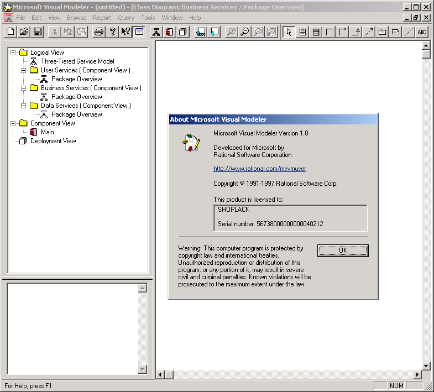This screenshot has width=434, height=392.
Task: Click the Copy toolbar icon
Action: [68, 32]
